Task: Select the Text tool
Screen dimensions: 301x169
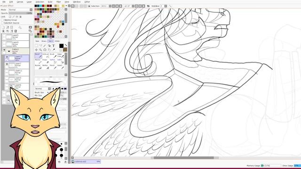Action: (54, 46)
